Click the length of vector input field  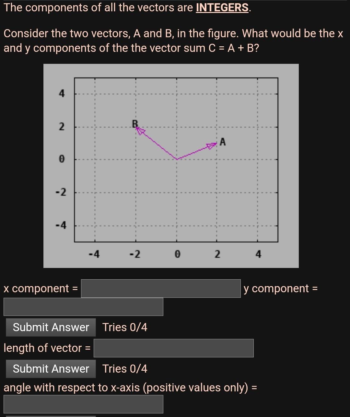click(173, 348)
